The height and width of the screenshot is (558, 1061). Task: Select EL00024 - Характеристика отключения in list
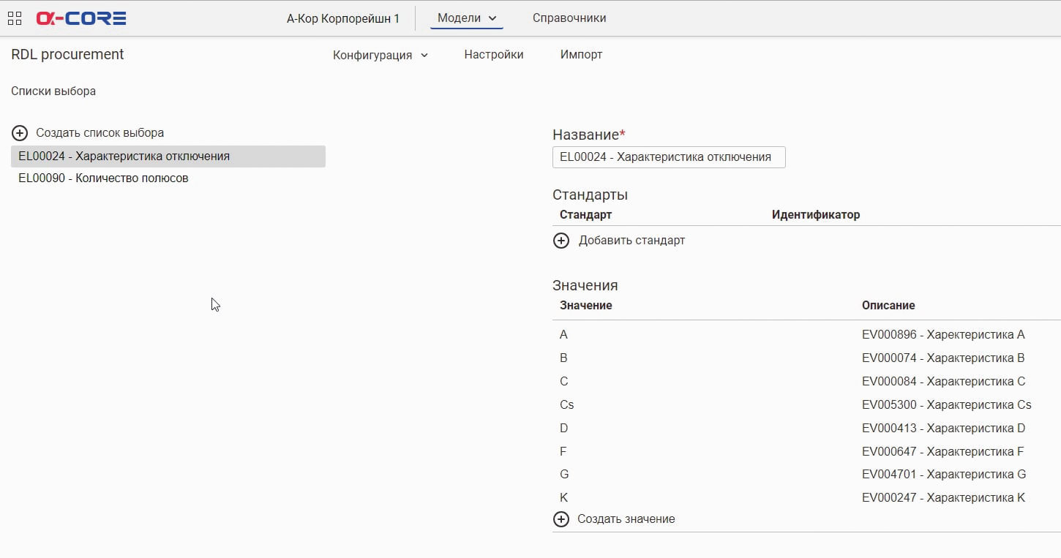pos(168,157)
